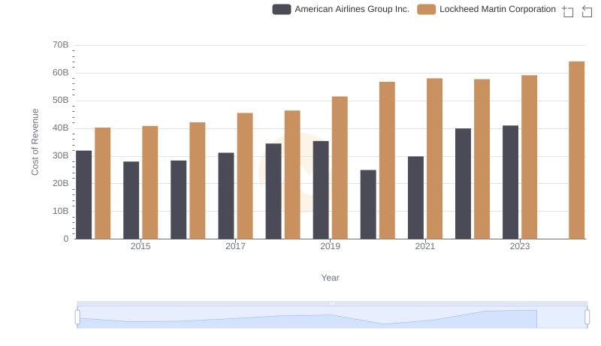Image resolution: width=601 pixels, height=346 pixels.
Task: Click the 2023 x-axis label
Action: tap(520, 246)
